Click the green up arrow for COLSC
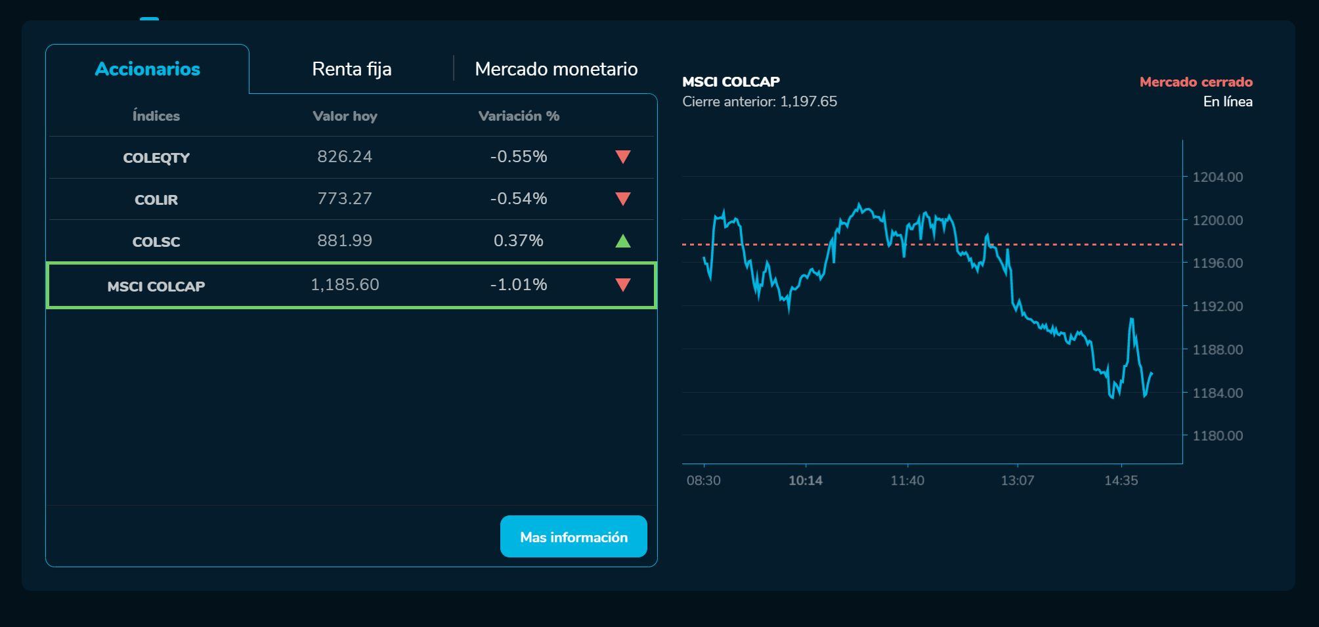Screen dimensions: 1319x627 tap(622, 241)
